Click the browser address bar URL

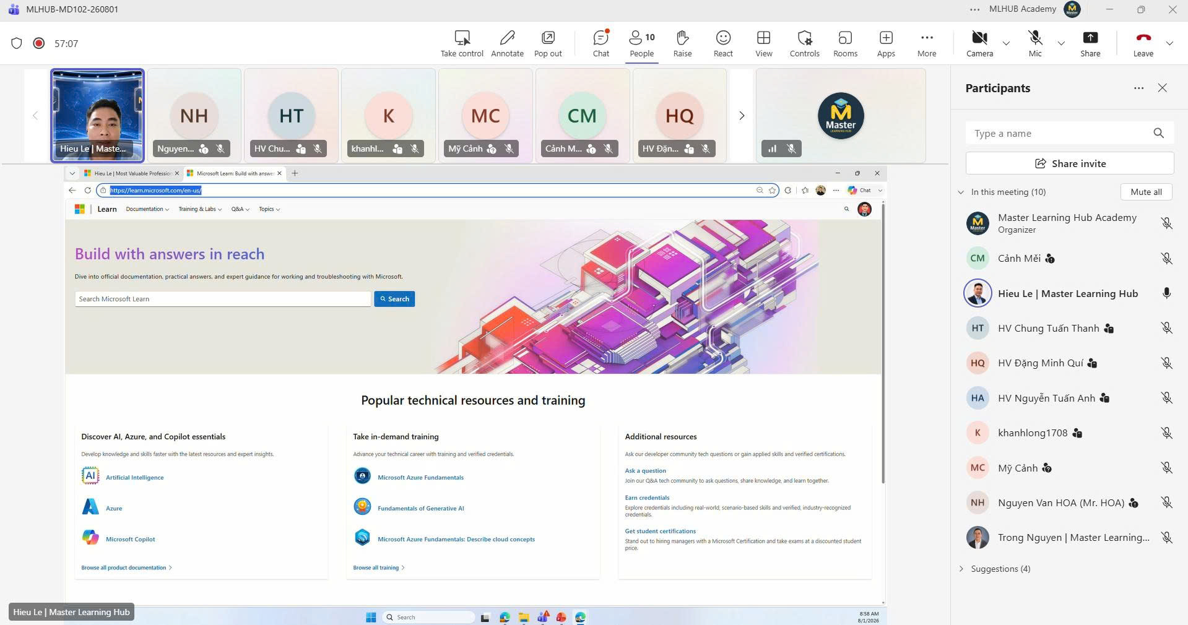pyautogui.click(x=155, y=190)
